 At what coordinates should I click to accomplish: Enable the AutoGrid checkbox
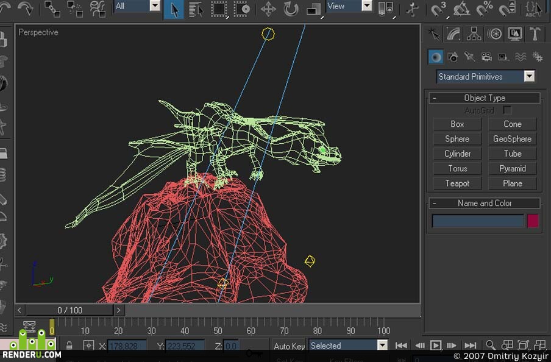pyautogui.click(x=507, y=110)
